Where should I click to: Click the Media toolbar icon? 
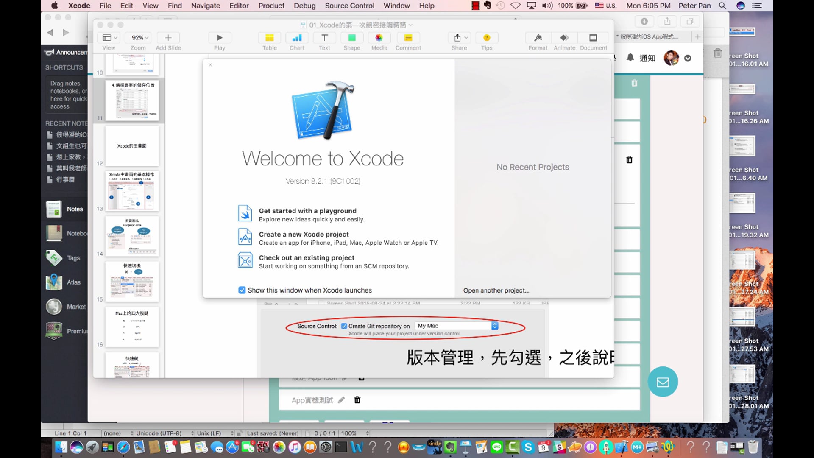(379, 38)
